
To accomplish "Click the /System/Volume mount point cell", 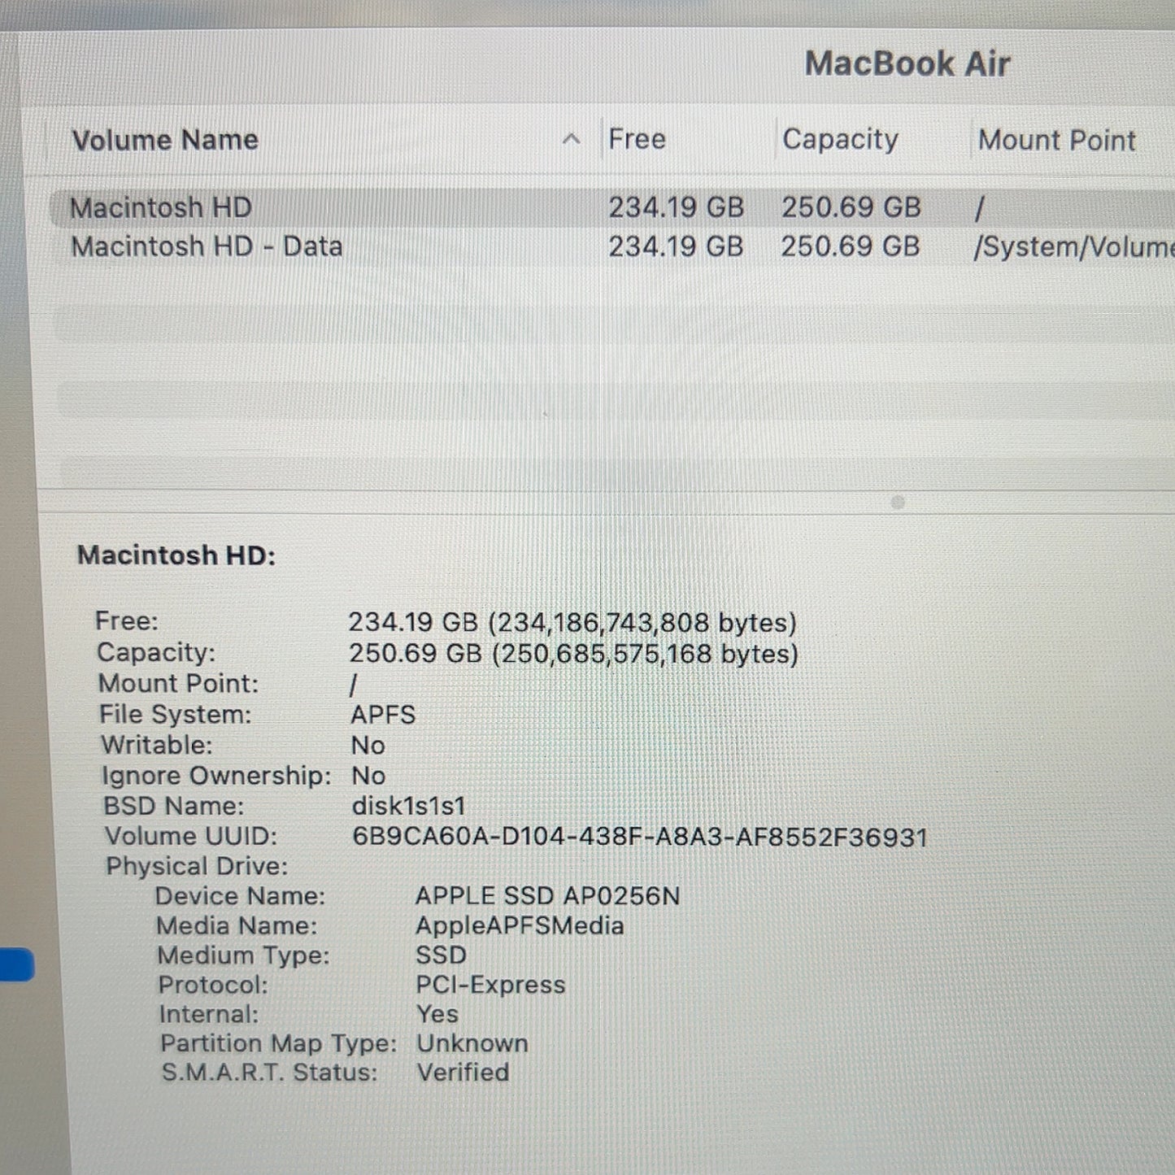I will click(x=1073, y=247).
